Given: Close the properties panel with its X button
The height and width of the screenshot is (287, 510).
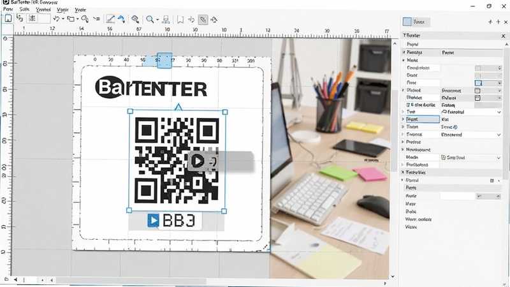Looking at the screenshot, I should (503, 36).
